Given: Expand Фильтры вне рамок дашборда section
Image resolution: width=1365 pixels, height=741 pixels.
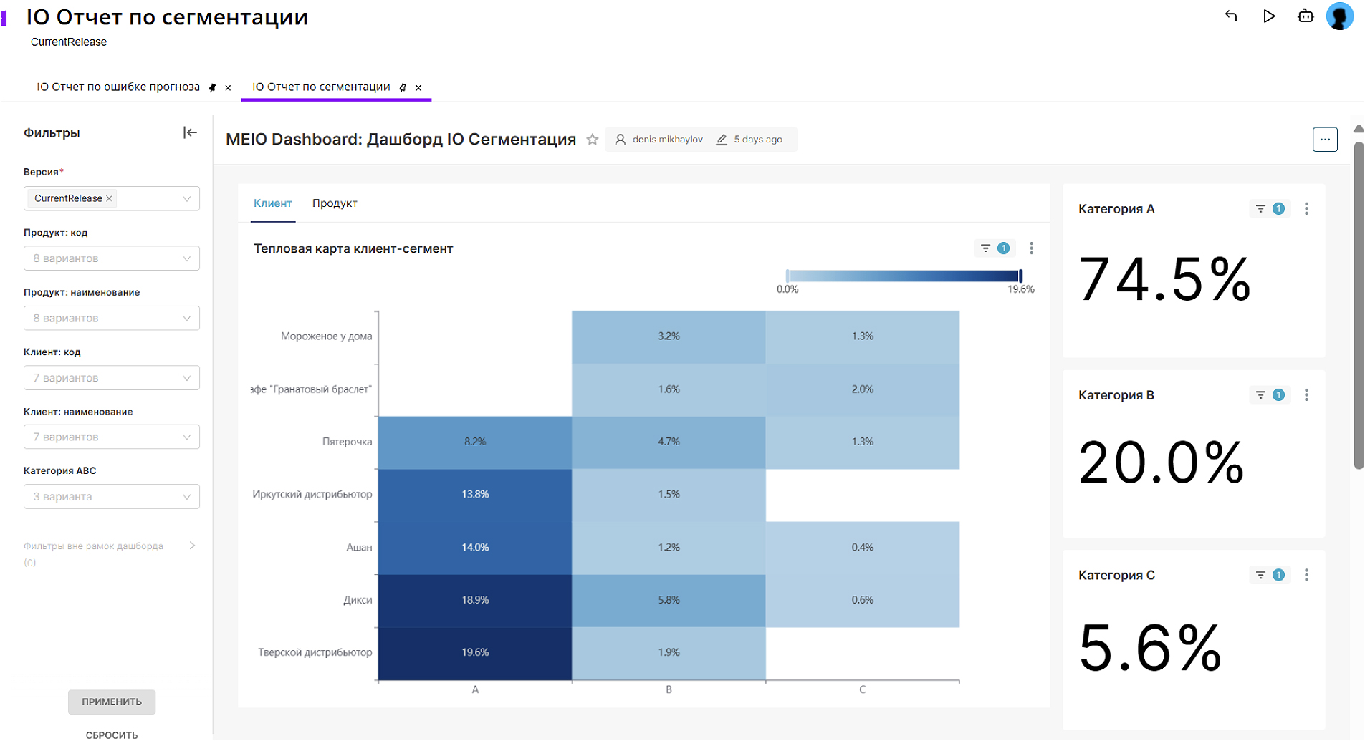Looking at the screenshot, I should (x=192, y=546).
